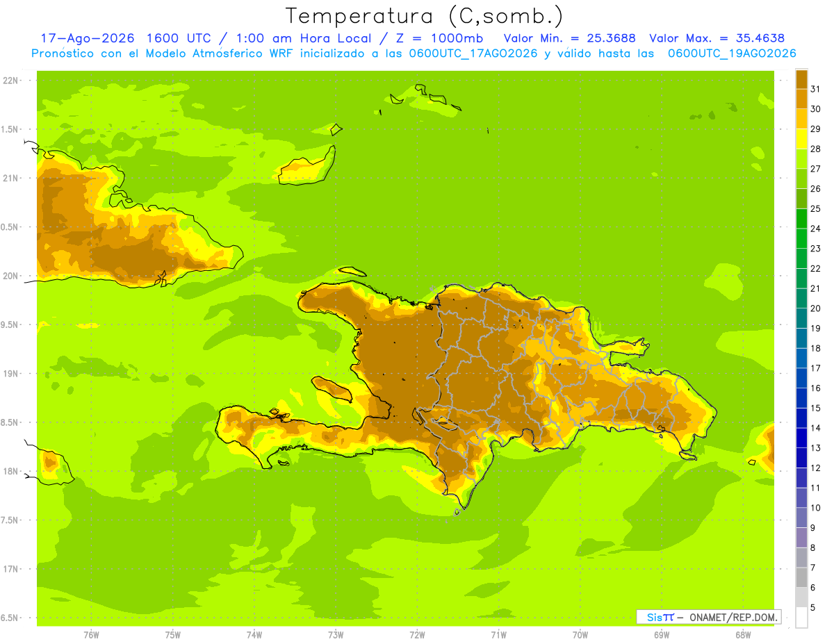Click the '73W' longitude axis label
The height and width of the screenshot is (644, 834).
336,635
